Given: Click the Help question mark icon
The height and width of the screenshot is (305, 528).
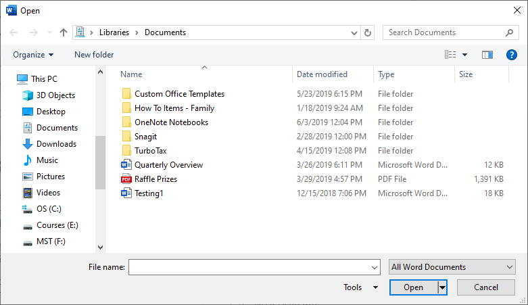Looking at the screenshot, I should coord(511,55).
